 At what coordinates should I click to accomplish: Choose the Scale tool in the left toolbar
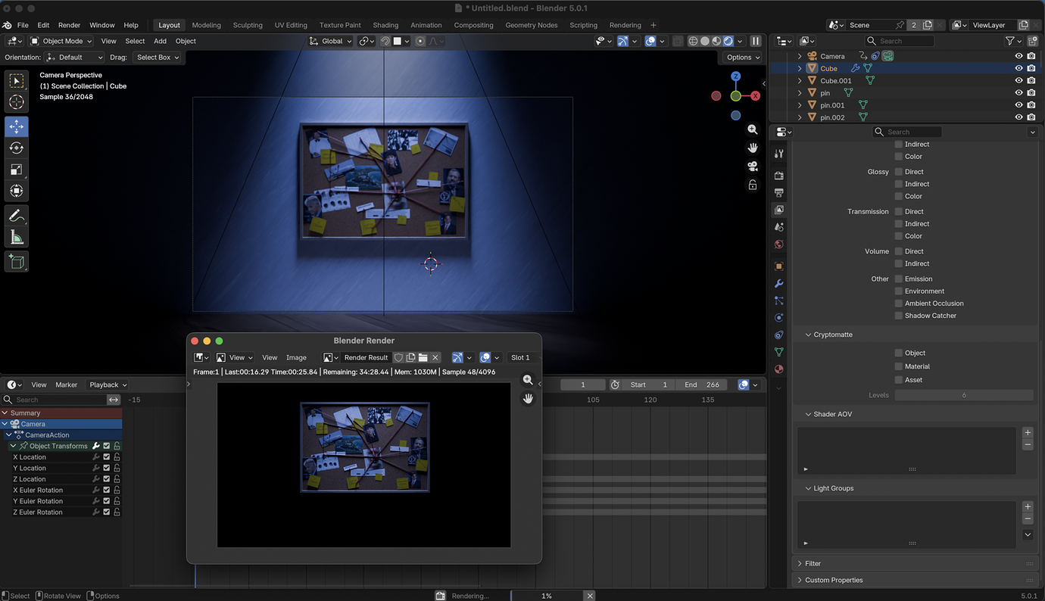click(17, 170)
